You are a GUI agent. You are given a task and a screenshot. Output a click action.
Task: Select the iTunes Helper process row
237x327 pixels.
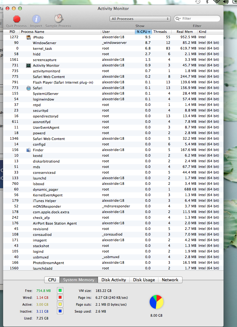tap(113, 200)
